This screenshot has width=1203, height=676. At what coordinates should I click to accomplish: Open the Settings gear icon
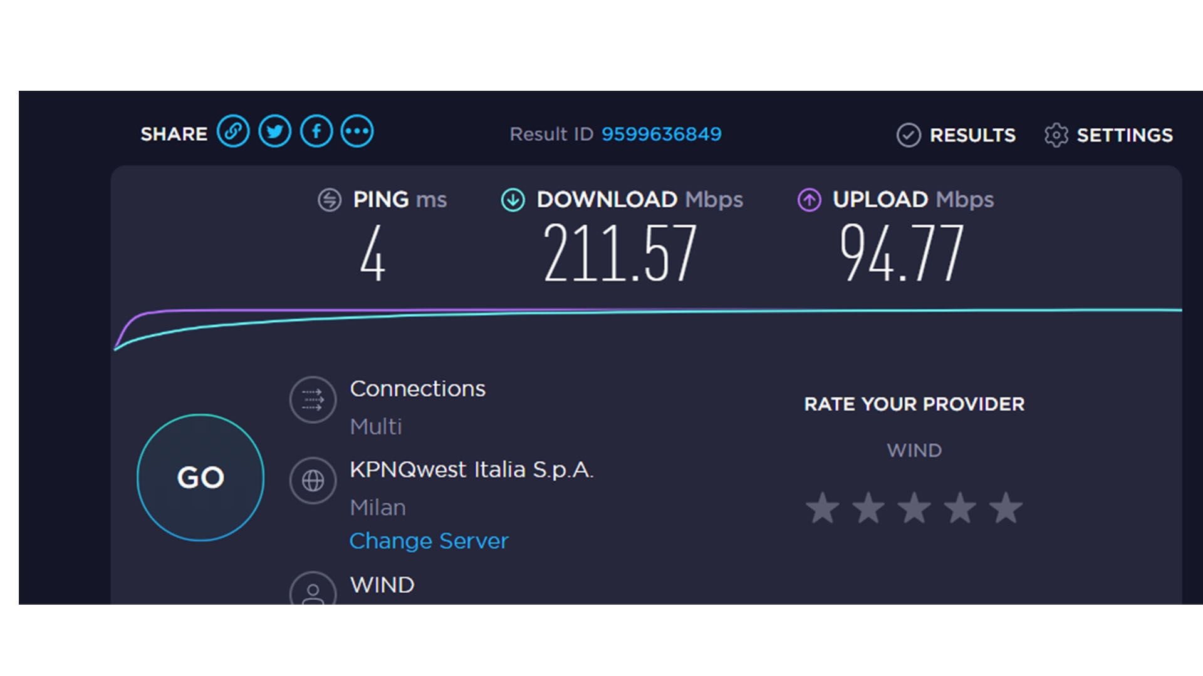[x=1056, y=135]
